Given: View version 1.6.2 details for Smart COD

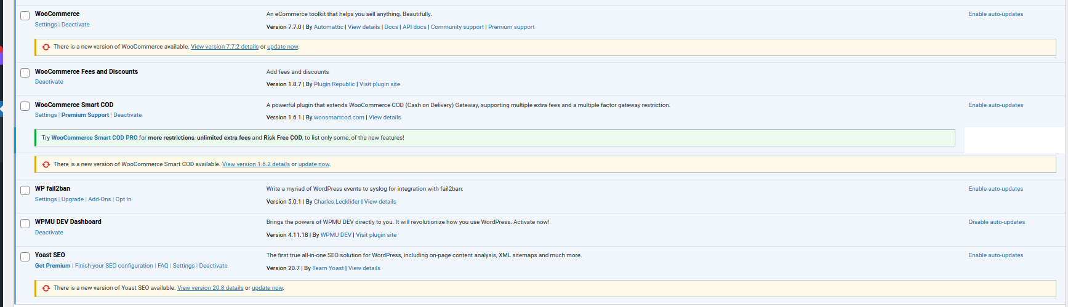Looking at the screenshot, I should [x=255, y=164].
